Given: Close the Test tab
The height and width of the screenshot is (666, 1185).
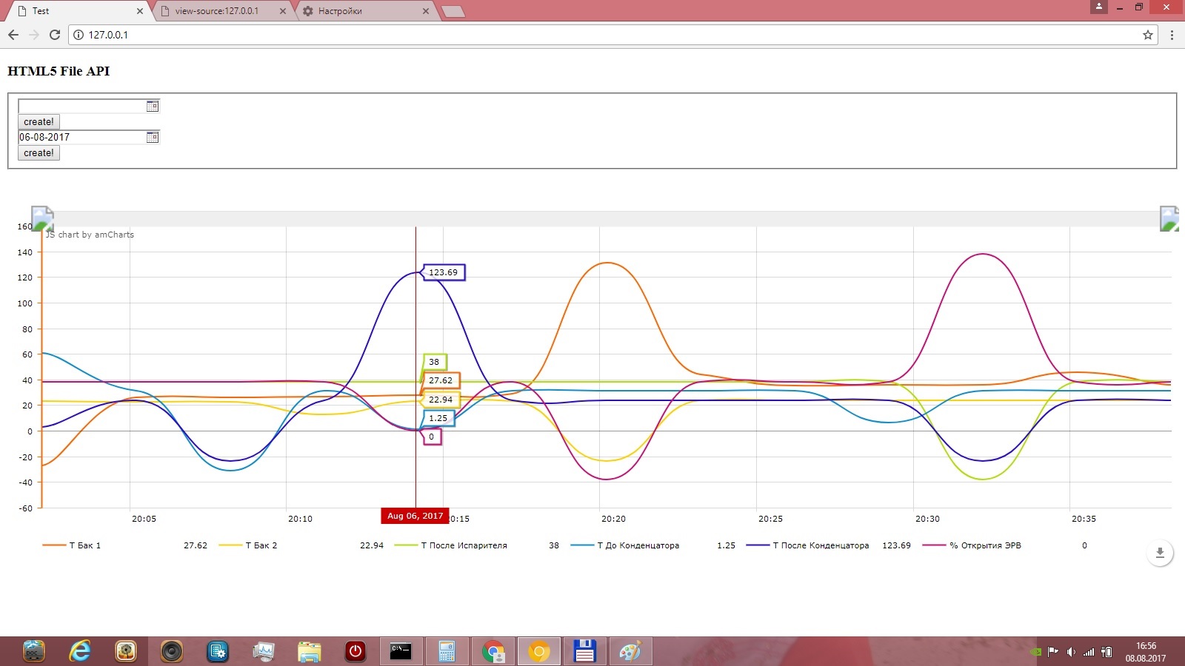Looking at the screenshot, I should [x=140, y=11].
